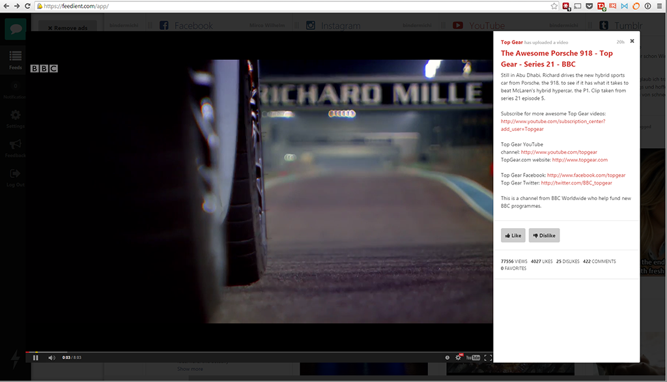Close the video details panel
Screen dimensions: 667x382
tap(632, 41)
